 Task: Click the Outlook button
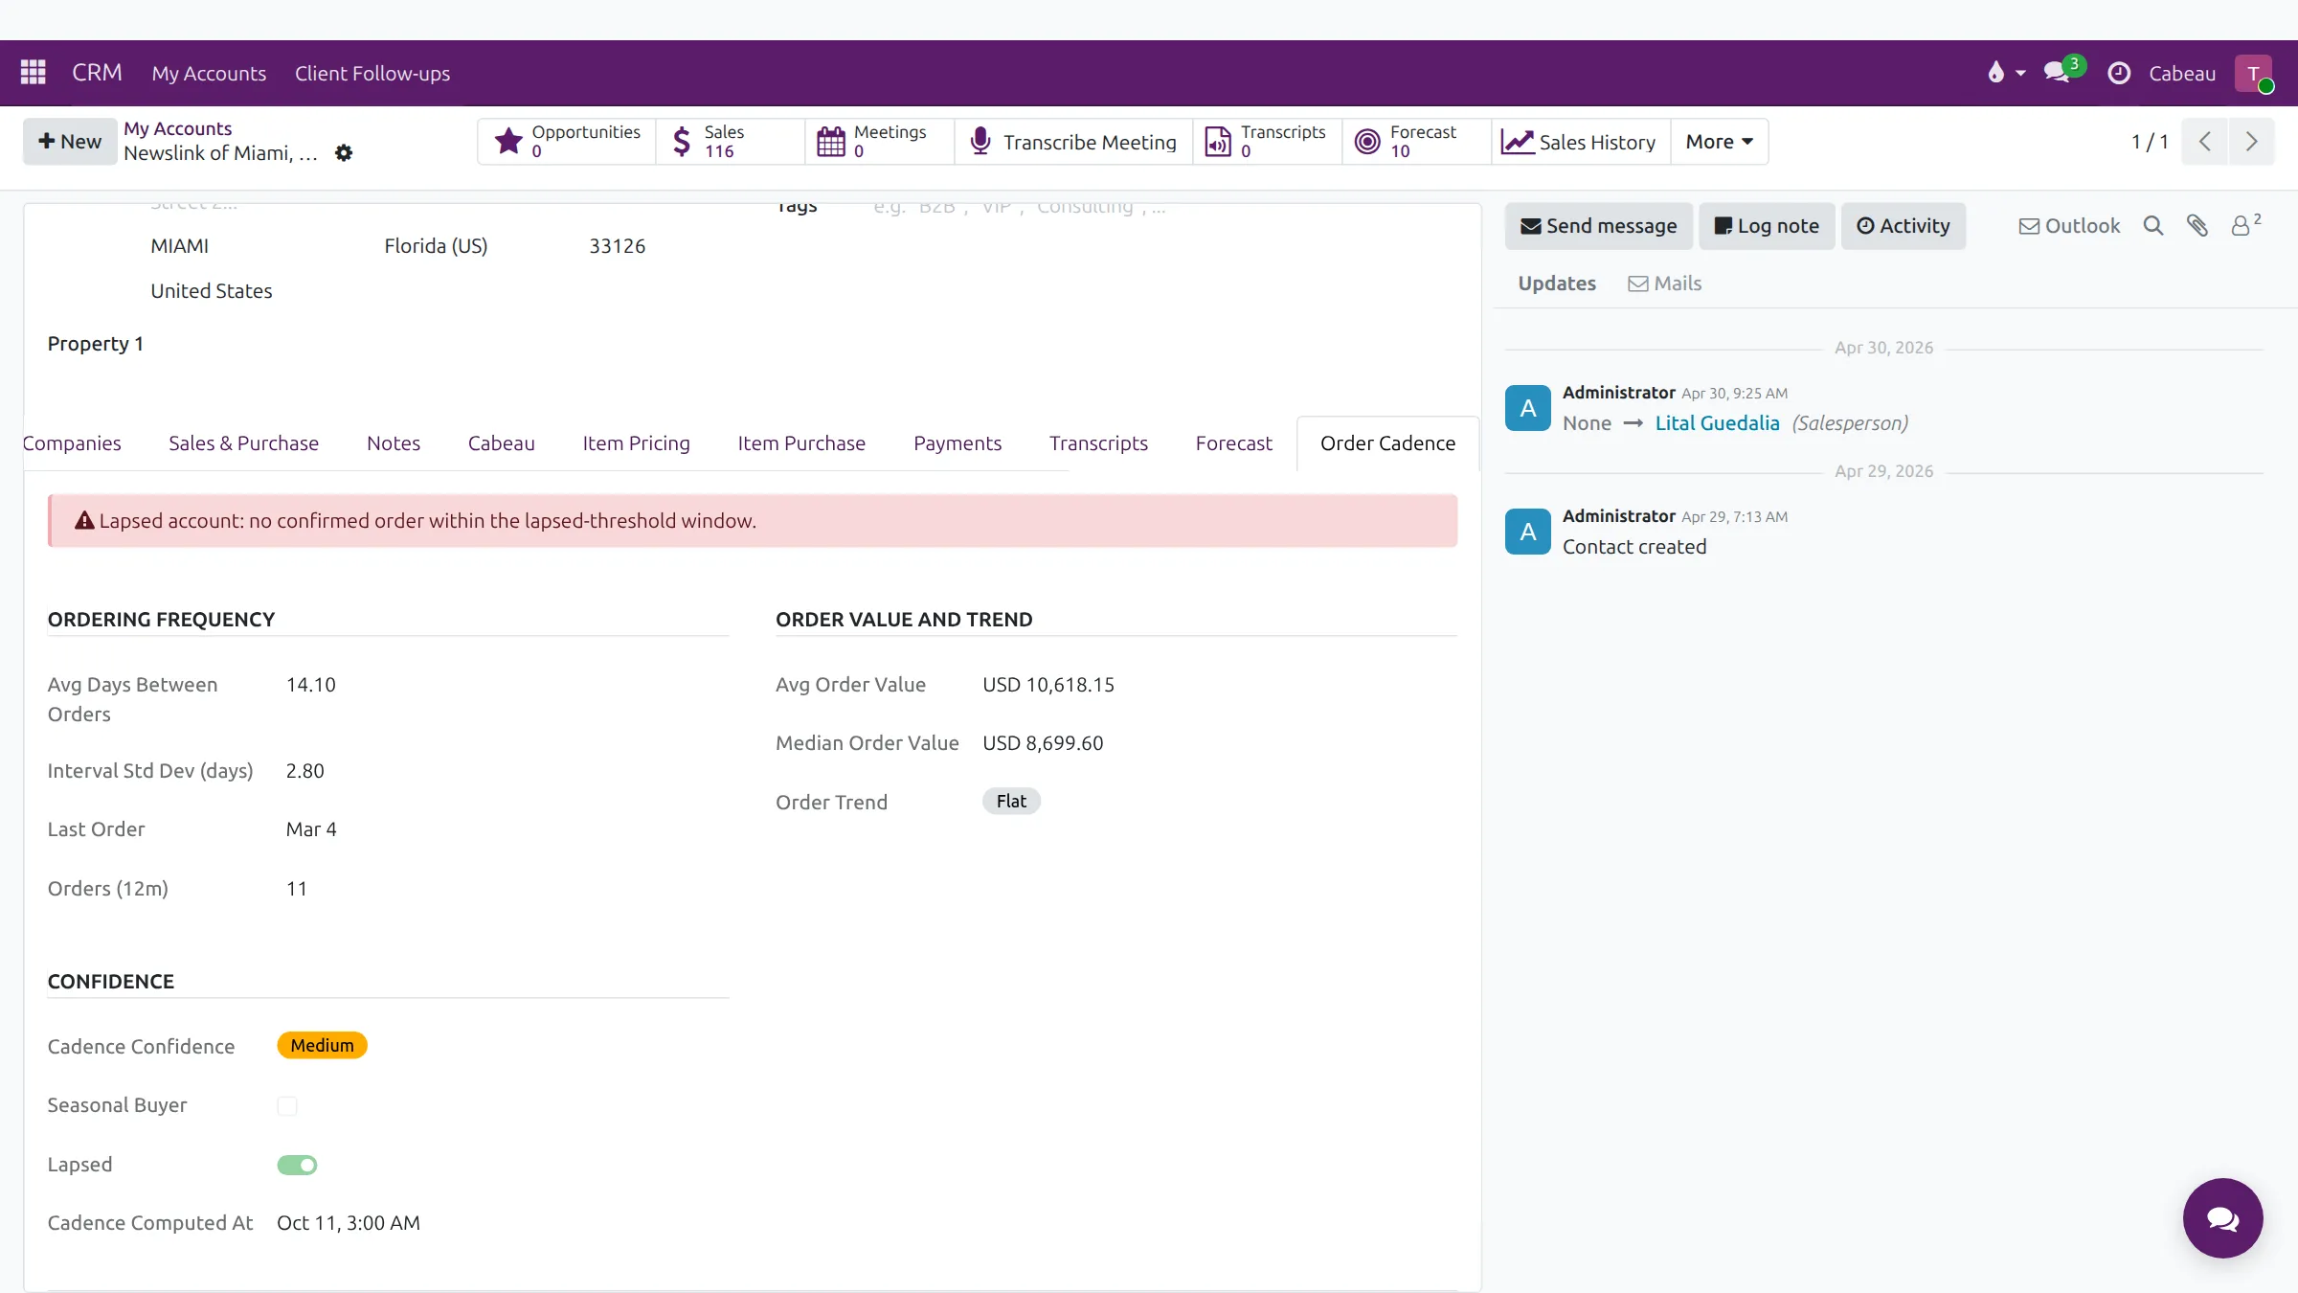click(x=2069, y=226)
